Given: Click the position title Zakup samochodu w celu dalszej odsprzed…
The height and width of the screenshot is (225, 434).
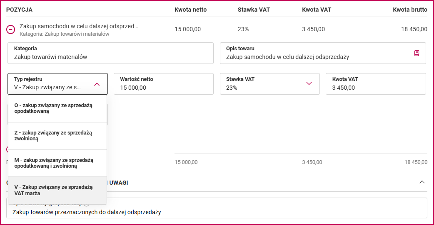Looking at the screenshot, I should (79, 26).
